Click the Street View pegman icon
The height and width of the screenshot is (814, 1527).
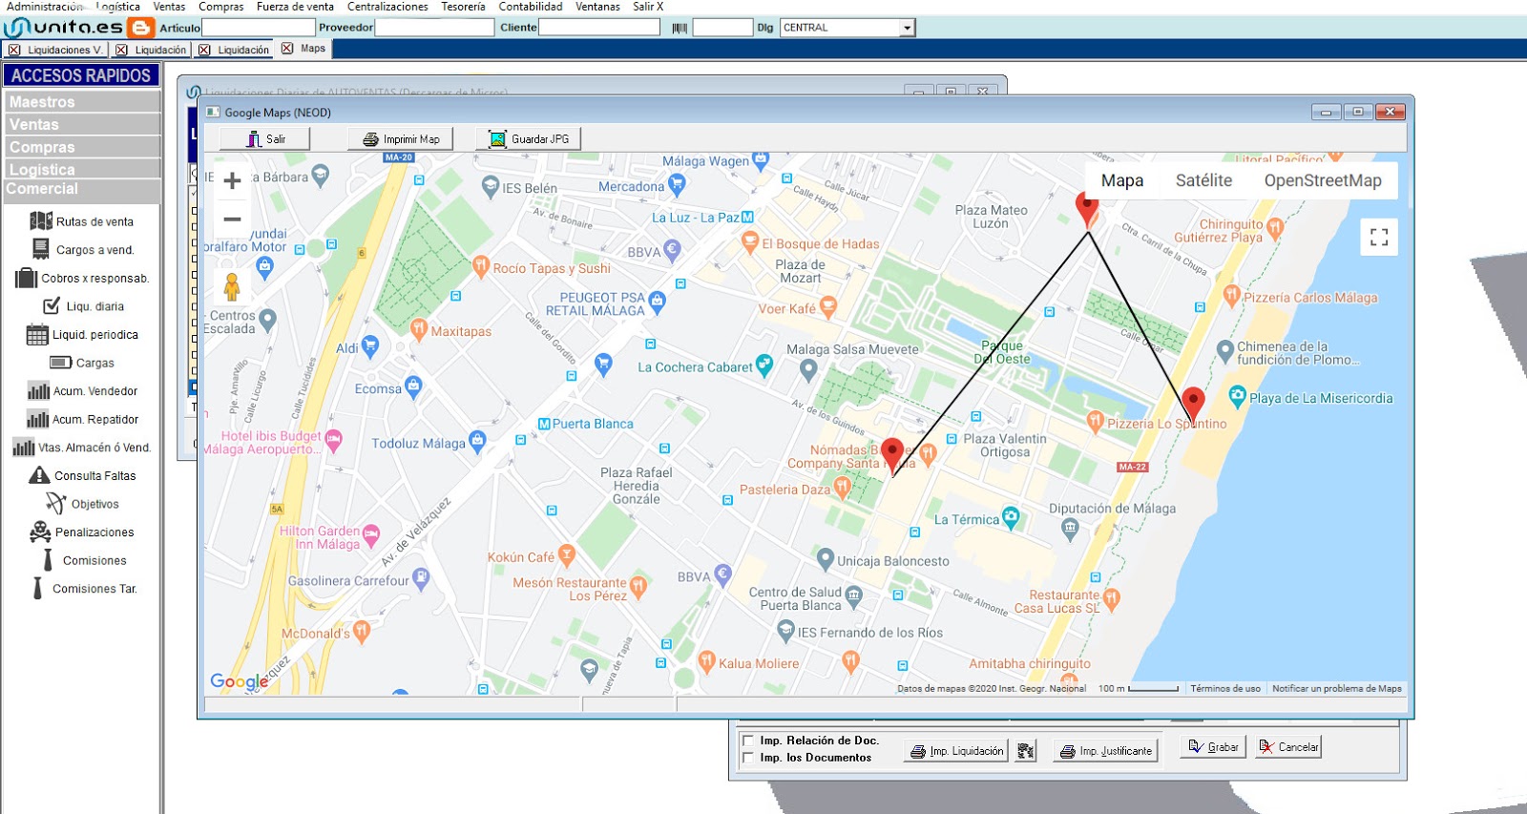point(232,285)
